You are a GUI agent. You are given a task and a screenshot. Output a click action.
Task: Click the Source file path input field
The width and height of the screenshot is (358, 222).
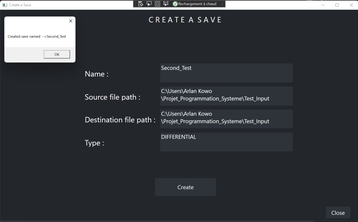[226, 96]
